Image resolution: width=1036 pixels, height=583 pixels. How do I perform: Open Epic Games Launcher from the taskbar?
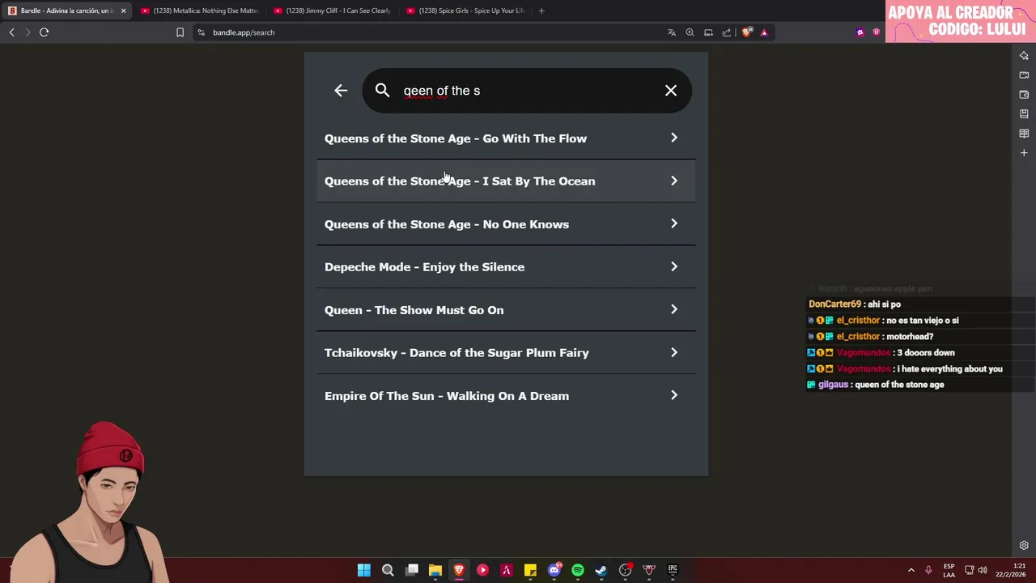coord(673,570)
